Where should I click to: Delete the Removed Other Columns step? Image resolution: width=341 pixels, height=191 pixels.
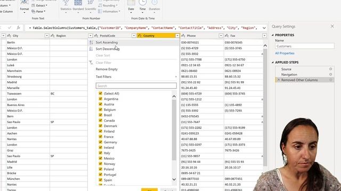[x=279, y=80]
